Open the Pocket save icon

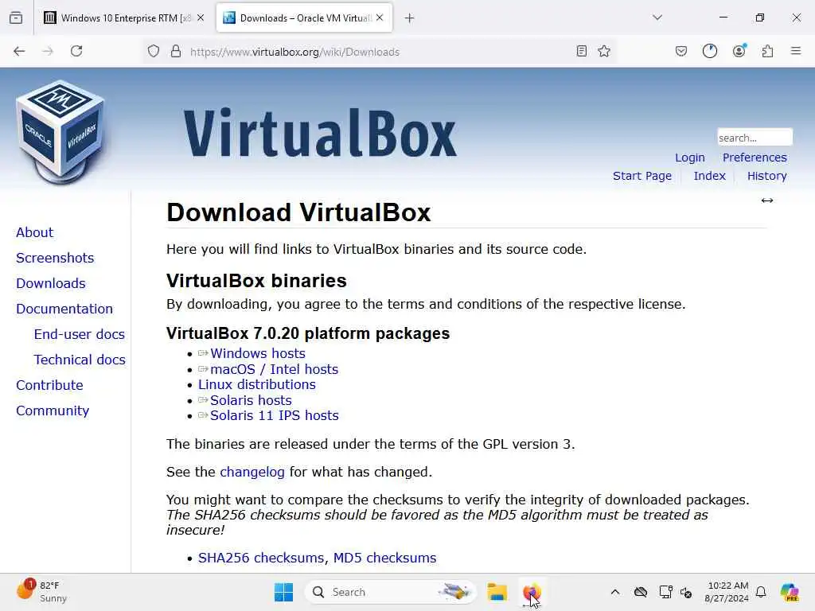[x=681, y=51]
